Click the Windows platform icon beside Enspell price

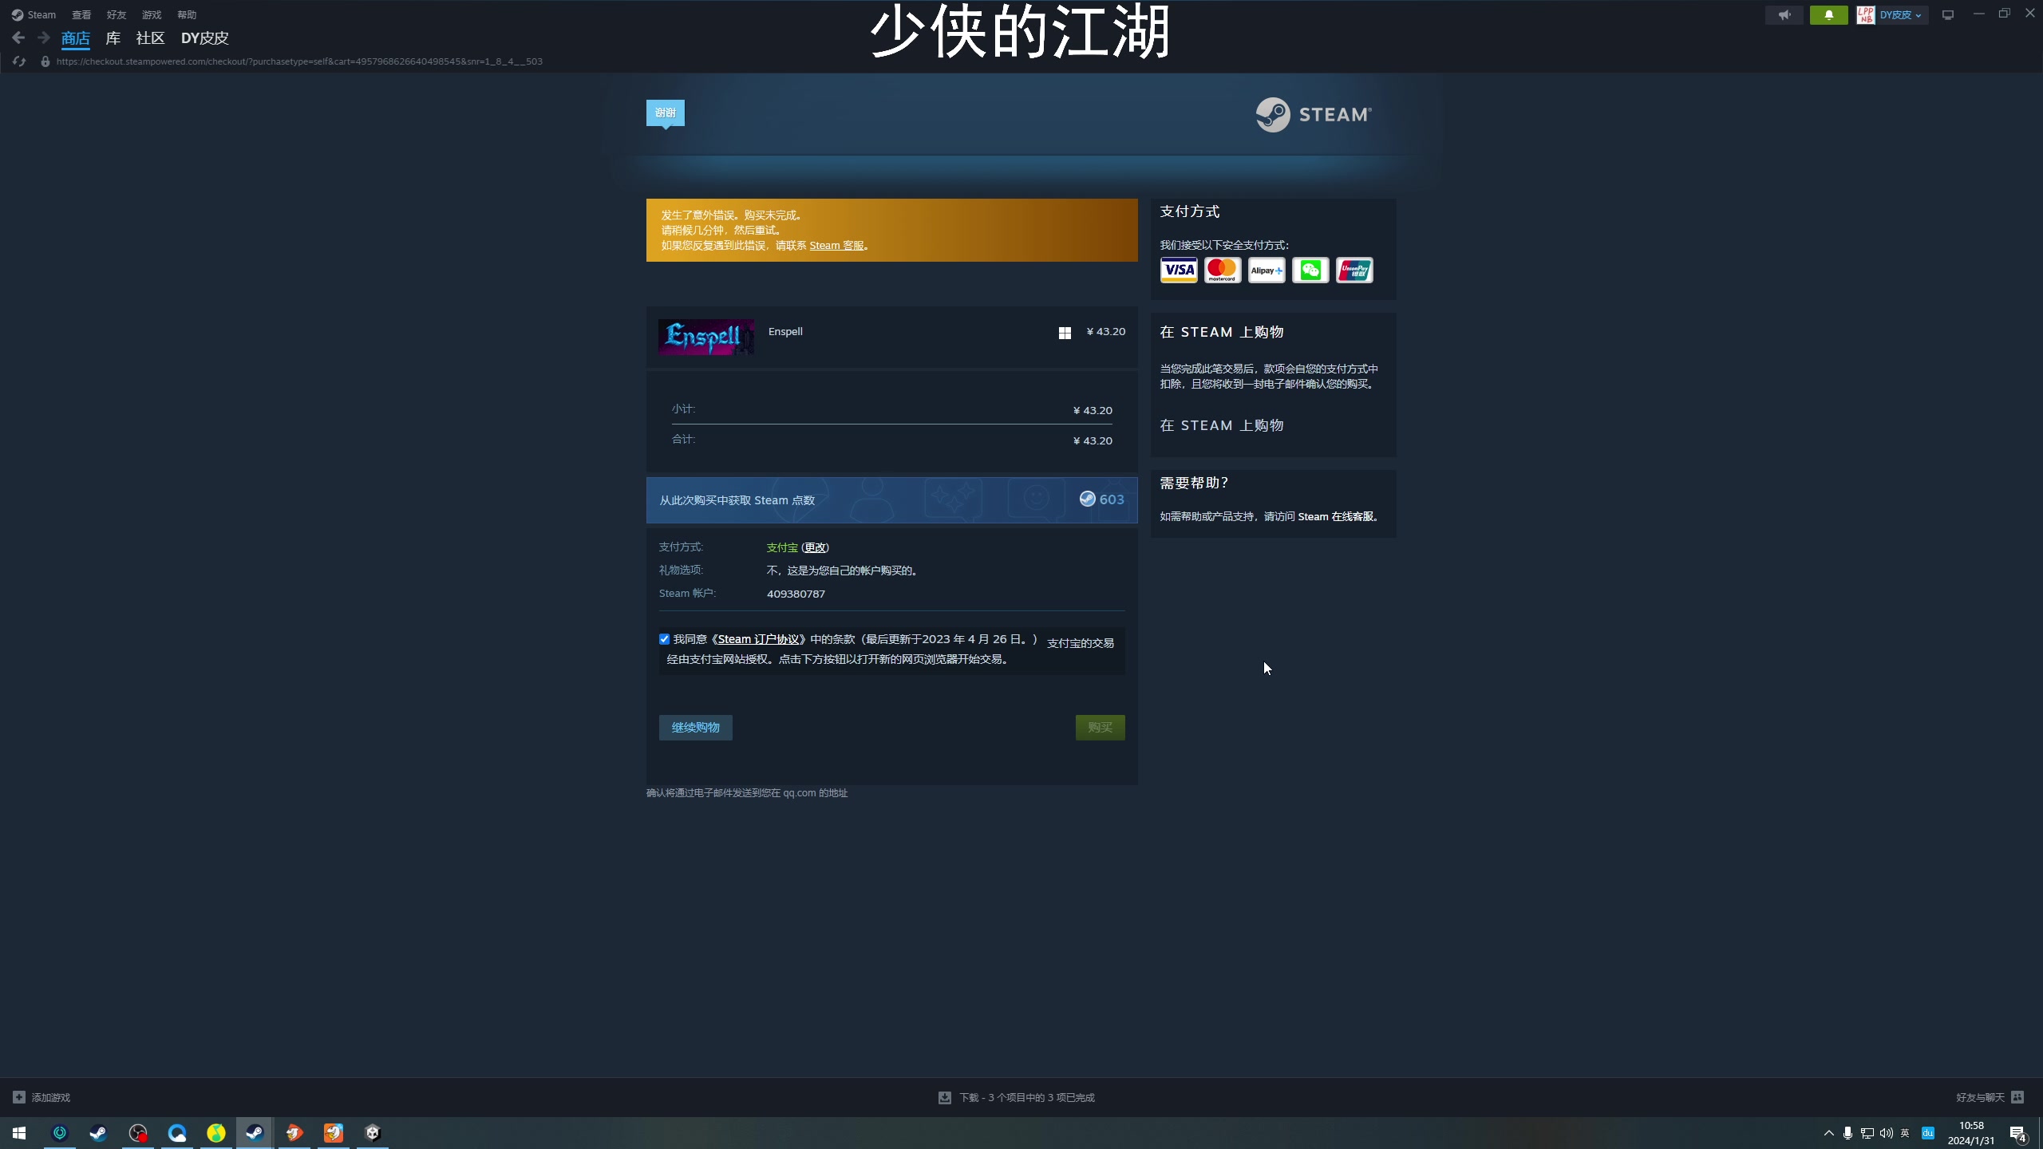(x=1065, y=333)
